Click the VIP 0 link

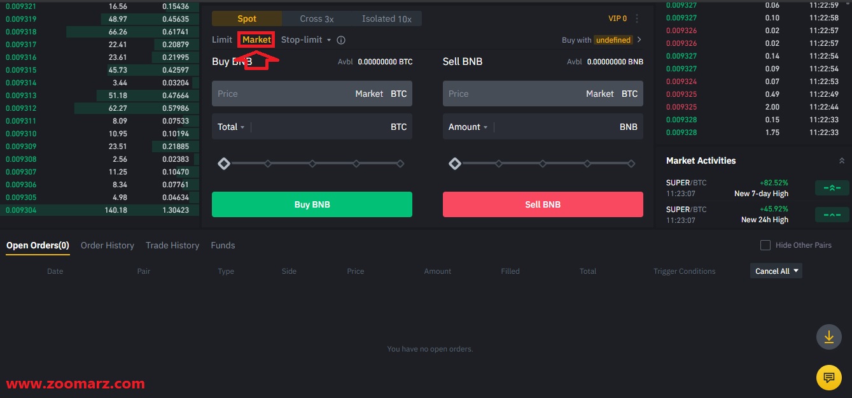[618, 18]
